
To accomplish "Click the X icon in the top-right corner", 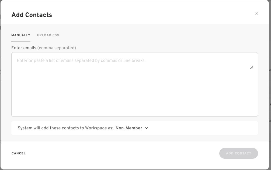I will click(x=256, y=13).
